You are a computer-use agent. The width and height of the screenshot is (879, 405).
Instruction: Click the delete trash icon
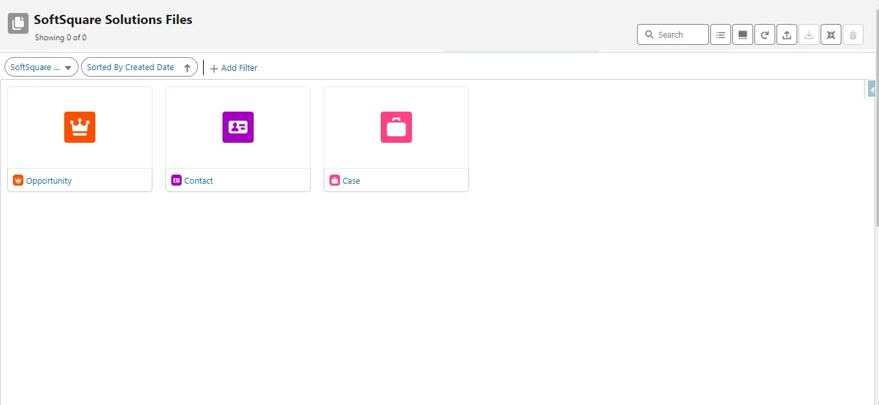pos(852,34)
